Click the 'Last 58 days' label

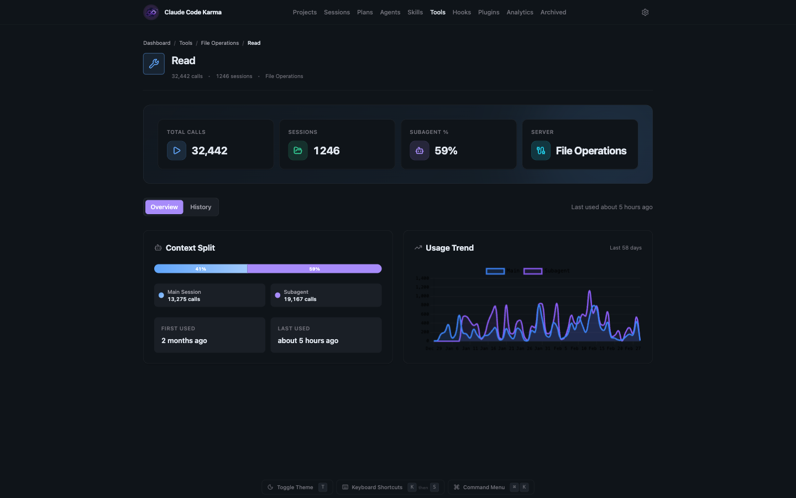(626, 248)
